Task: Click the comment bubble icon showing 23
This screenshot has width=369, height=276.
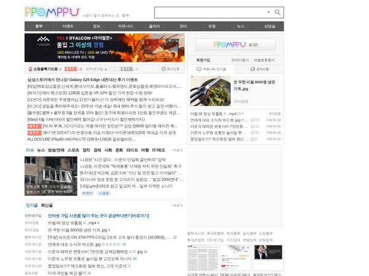Action: click(253, 120)
